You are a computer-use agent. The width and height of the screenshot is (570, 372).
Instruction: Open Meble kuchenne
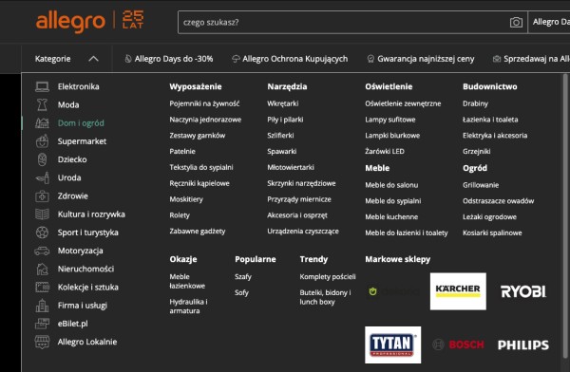point(391,217)
